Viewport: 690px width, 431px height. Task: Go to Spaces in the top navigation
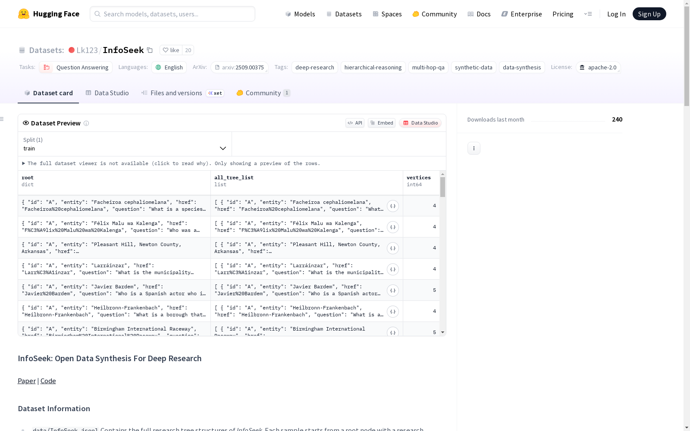coord(387,14)
